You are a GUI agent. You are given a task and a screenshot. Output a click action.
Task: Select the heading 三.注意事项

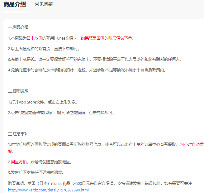pyautogui.click(x=18, y=134)
